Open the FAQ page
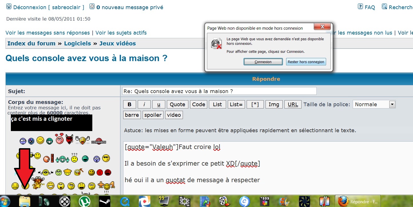413x207 pixels. tap(370, 7)
